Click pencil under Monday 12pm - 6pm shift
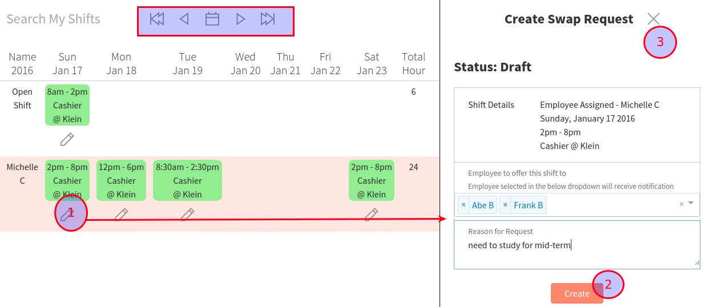The height and width of the screenshot is (307, 705). (x=121, y=215)
